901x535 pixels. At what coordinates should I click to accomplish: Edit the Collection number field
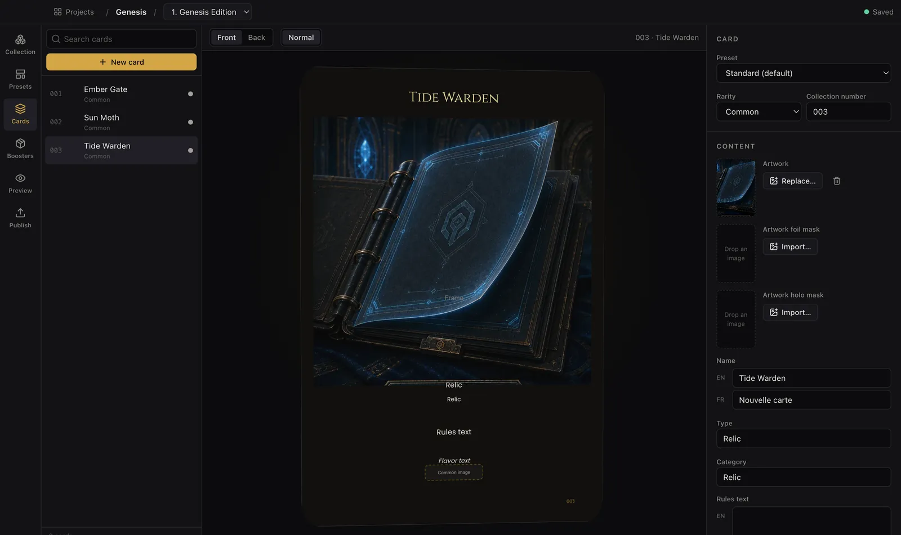[x=849, y=112]
